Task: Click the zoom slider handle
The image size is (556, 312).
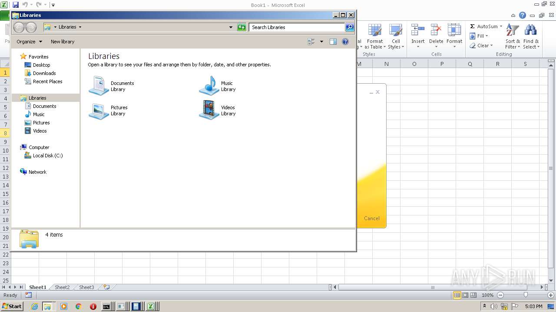Action: point(526,295)
